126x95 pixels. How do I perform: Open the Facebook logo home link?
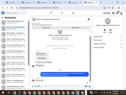click(x=3, y=13)
